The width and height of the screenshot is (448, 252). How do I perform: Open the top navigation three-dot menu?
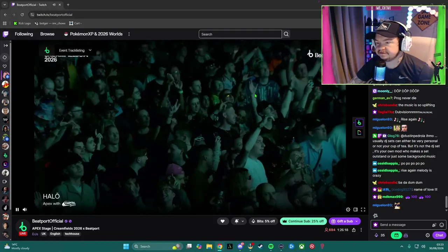coord(129,34)
